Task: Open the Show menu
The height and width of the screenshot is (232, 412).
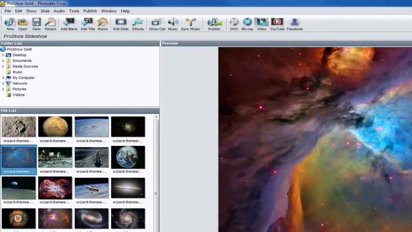Action: coord(31,11)
